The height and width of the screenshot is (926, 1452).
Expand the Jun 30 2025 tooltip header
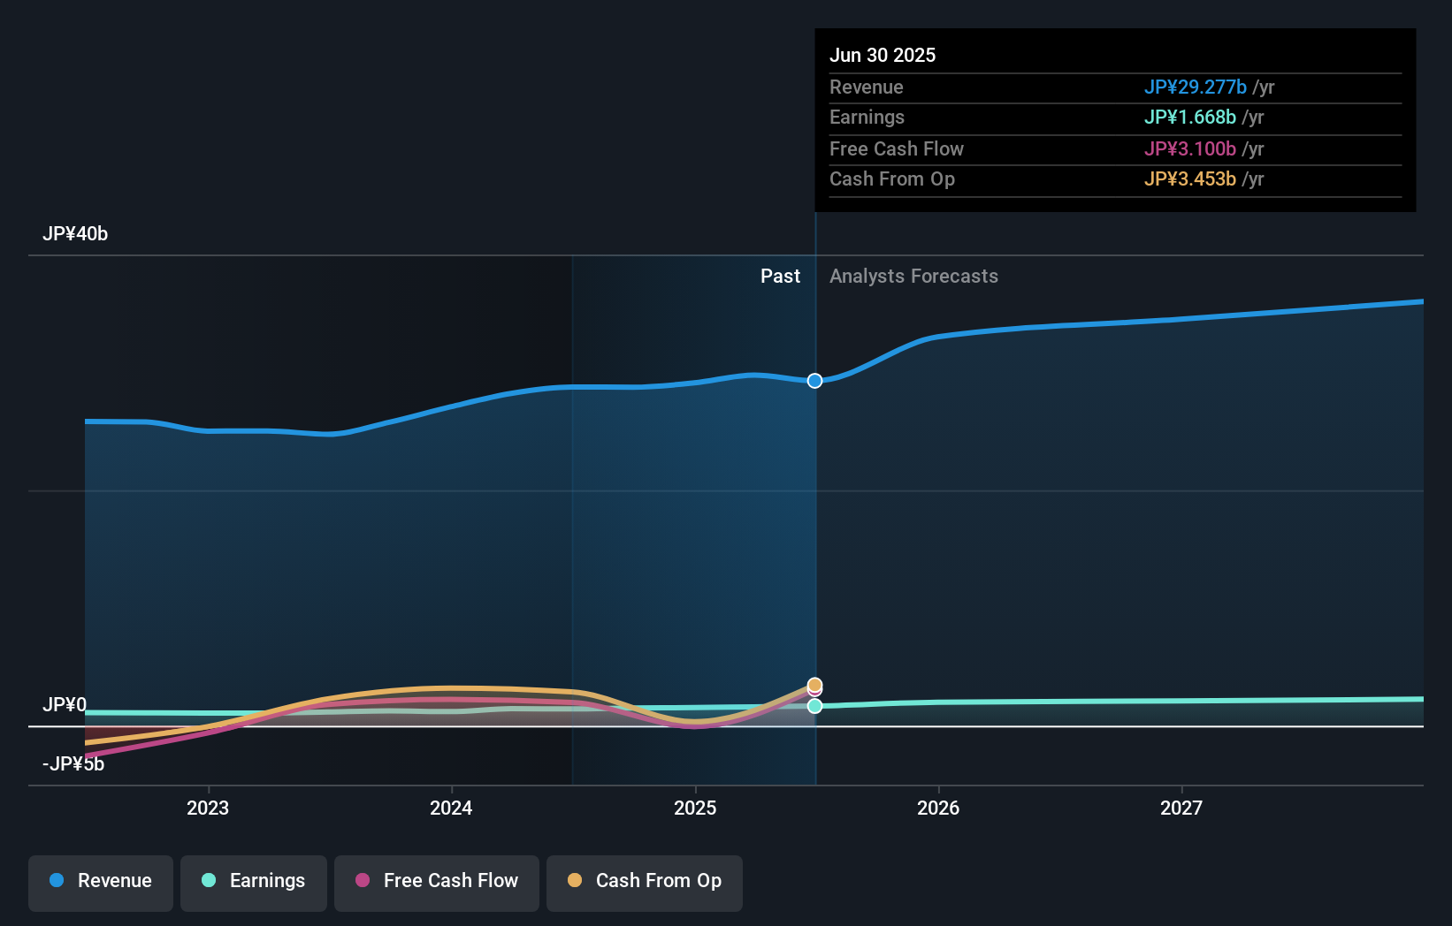pyautogui.click(x=883, y=55)
